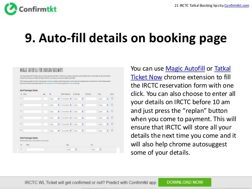
Task: Click the slide title about Auto-fill details
Action: point(126,38)
